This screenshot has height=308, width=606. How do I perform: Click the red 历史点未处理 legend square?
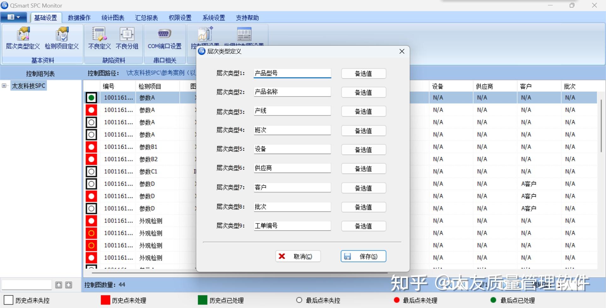(104, 300)
